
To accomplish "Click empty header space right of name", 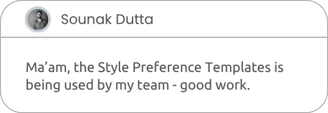I will click(x=232, y=19).
